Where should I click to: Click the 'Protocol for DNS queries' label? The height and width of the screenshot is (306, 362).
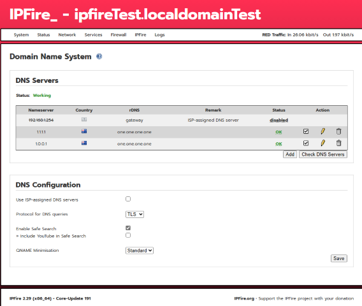pyautogui.click(x=42, y=214)
